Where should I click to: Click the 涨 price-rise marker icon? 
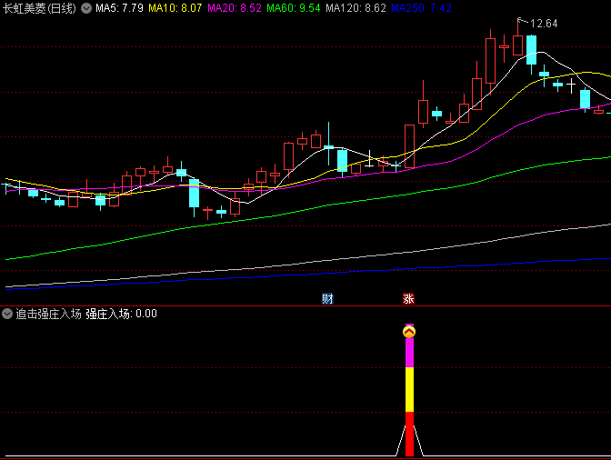[408, 298]
